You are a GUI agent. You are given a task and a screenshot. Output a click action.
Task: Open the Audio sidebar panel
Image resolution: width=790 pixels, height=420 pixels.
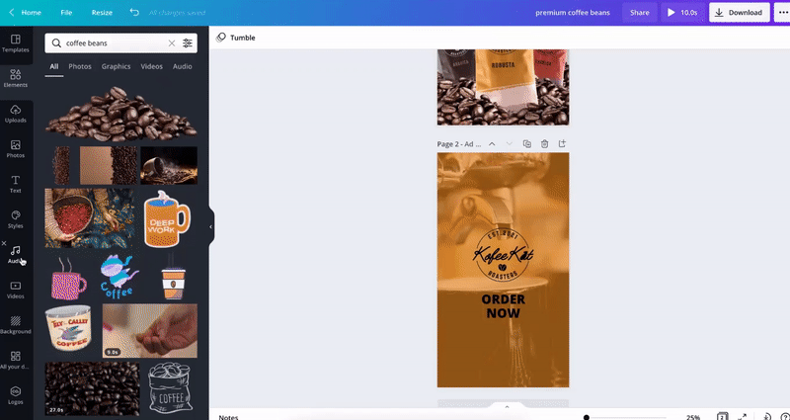pyautogui.click(x=16, y=254)
